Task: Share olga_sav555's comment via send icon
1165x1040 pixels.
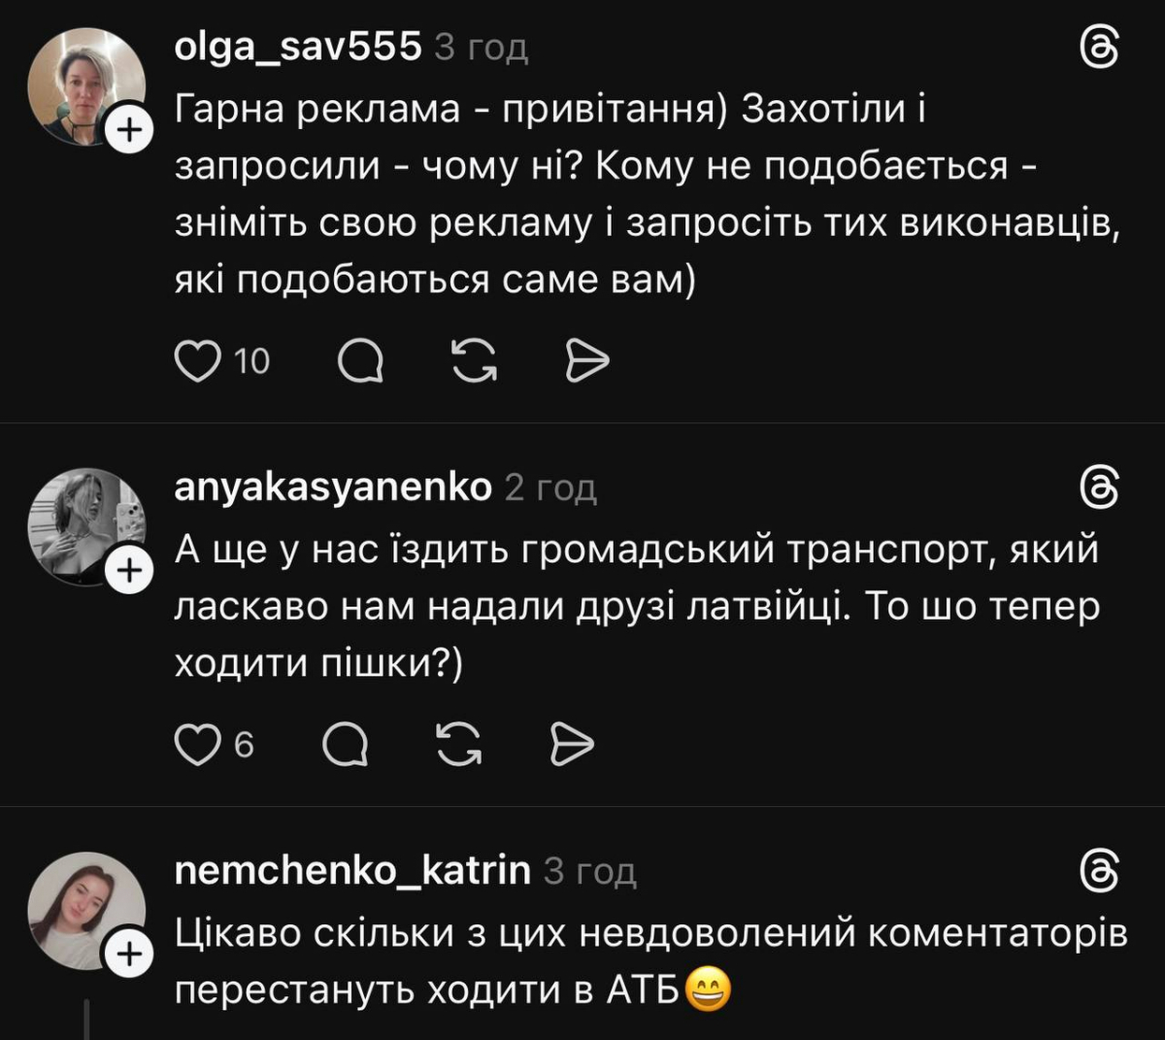Action: pyautogui.click(x=587, y=361)
